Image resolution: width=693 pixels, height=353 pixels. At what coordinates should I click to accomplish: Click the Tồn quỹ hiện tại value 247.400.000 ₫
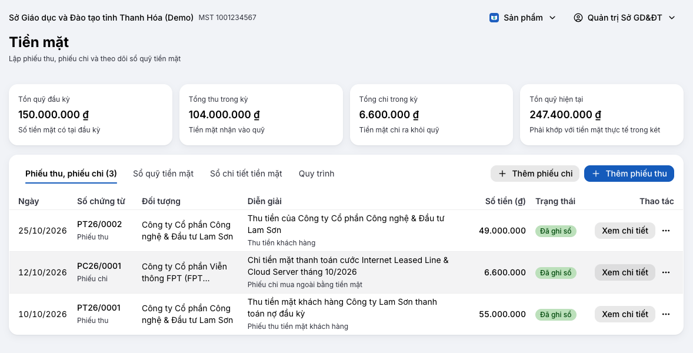pos(565,115)
